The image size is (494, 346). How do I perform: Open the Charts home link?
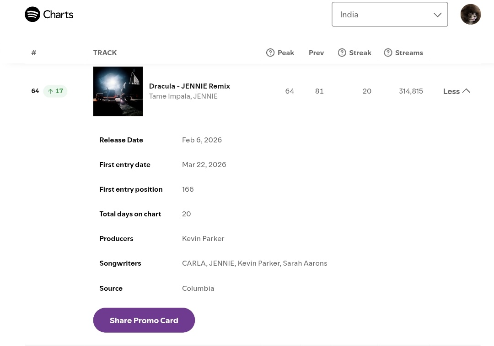[49, 14]
